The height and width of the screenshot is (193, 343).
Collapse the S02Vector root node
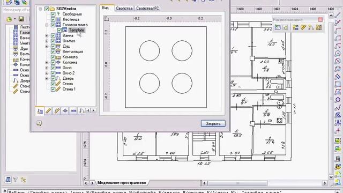(40, 9)
